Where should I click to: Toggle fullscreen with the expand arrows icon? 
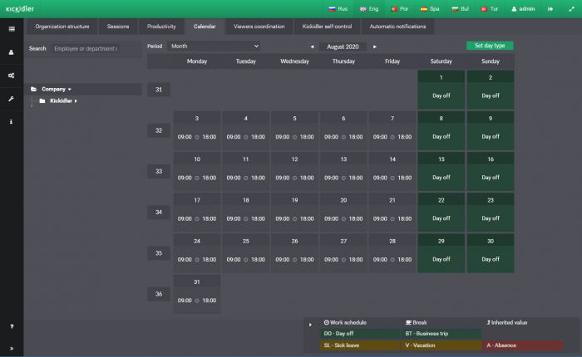point(569,8)
